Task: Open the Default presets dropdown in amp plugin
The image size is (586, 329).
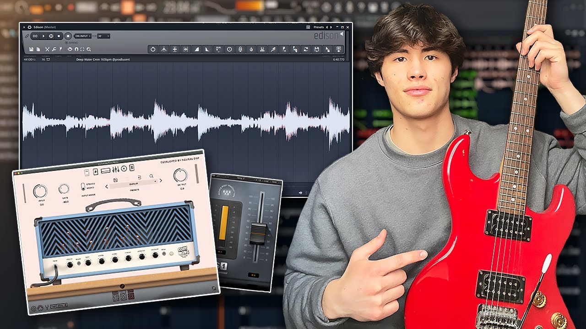Action: click(134, 184)
